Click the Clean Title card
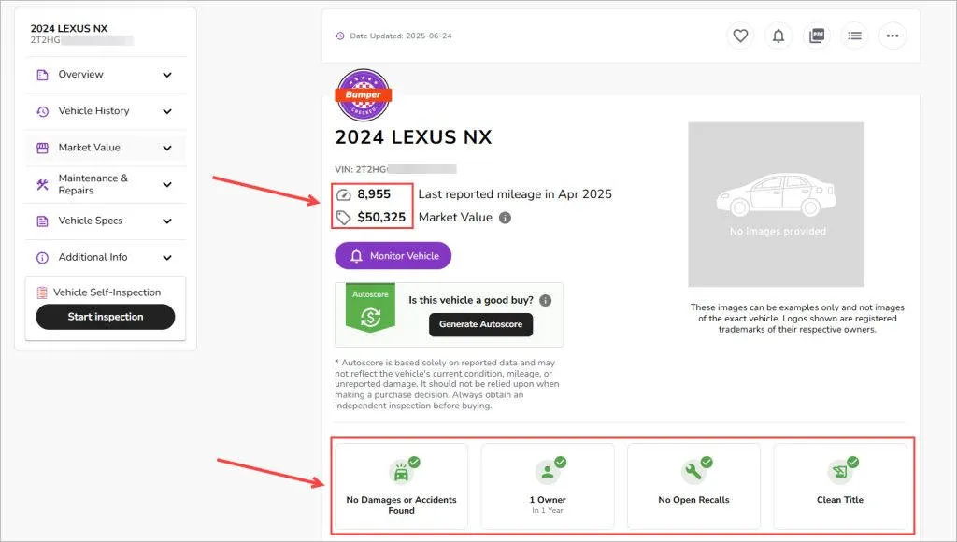This screenshot has width=957, height=542. pyautogui.click(x=840, y=486)
